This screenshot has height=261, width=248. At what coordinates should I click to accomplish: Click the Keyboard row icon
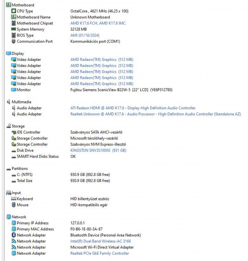click(x=14, y=199)
